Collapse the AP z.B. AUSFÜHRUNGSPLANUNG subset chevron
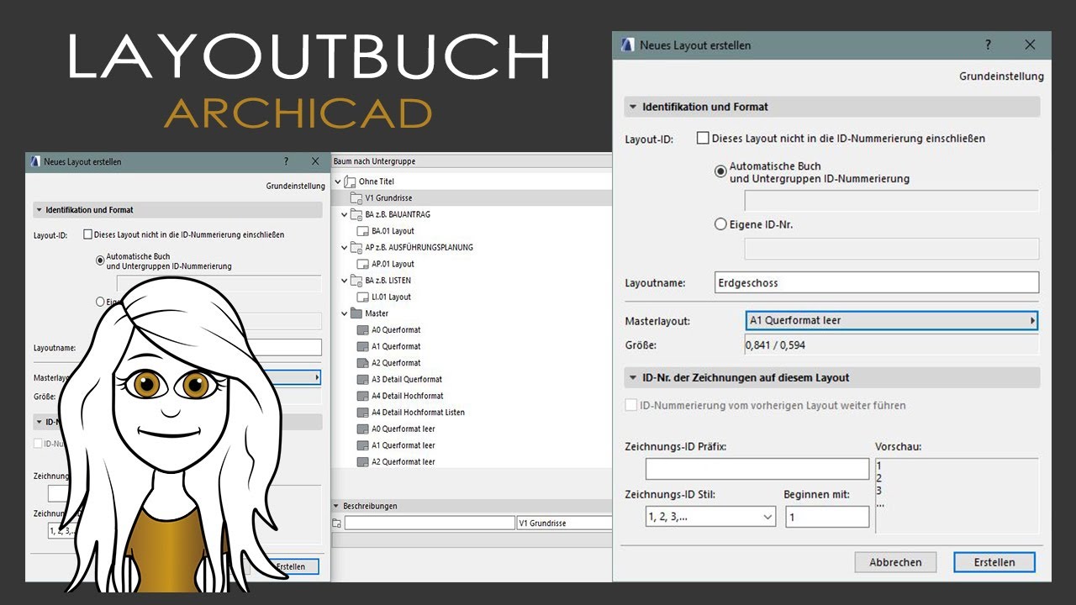Screen dimensions: 1076x605 pos(345,247)
